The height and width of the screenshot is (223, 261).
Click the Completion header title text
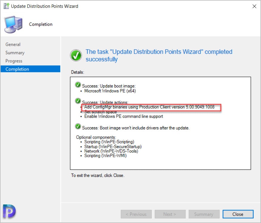tap(41, 24)
